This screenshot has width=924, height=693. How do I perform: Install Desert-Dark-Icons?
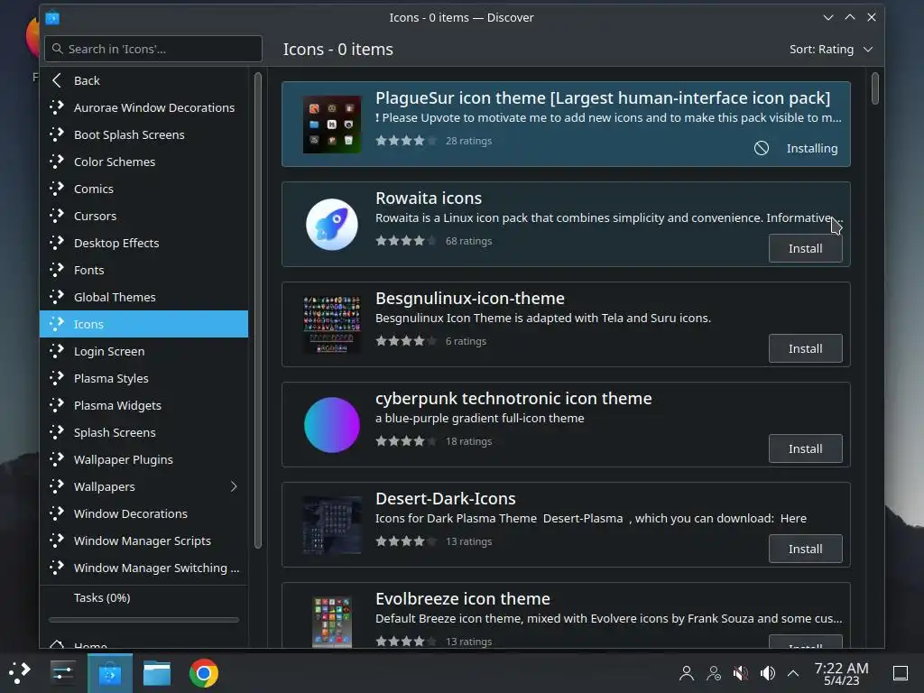806,550
